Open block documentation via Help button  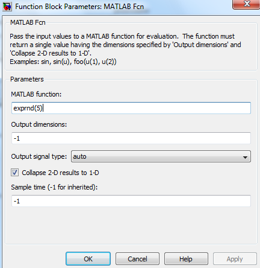click(x=186, y=259)
